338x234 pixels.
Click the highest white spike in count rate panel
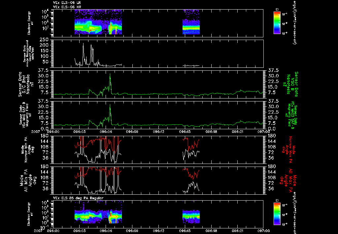coord(83,44)
